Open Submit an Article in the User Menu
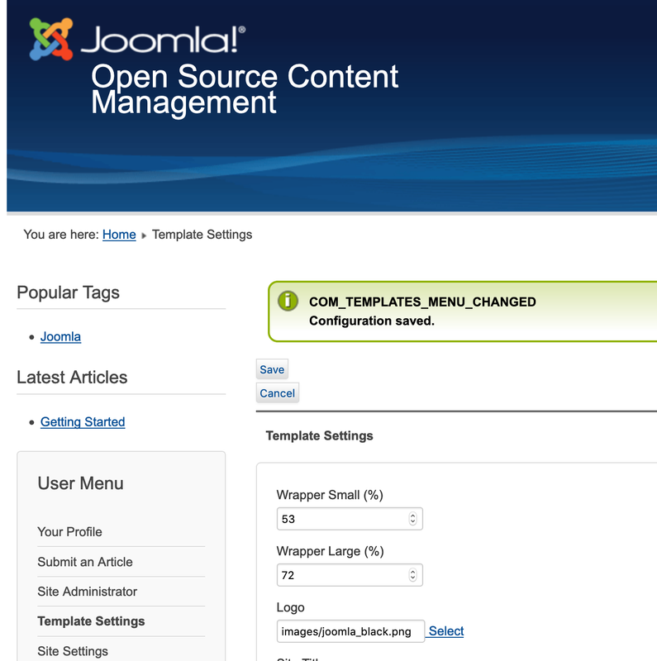Image resolution: width=657 pixels, height=661 pixels. (85, 562)
